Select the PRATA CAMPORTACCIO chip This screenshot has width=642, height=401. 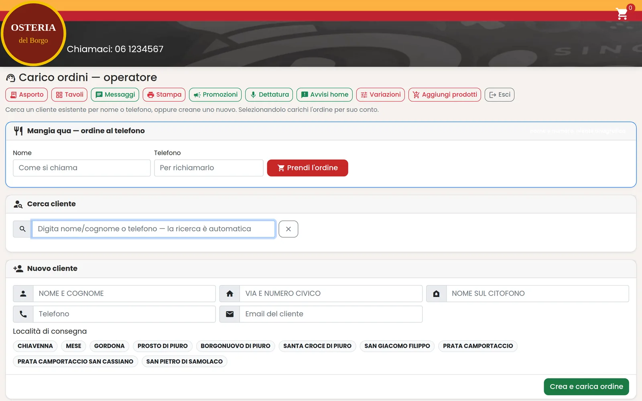pos(478,346)
